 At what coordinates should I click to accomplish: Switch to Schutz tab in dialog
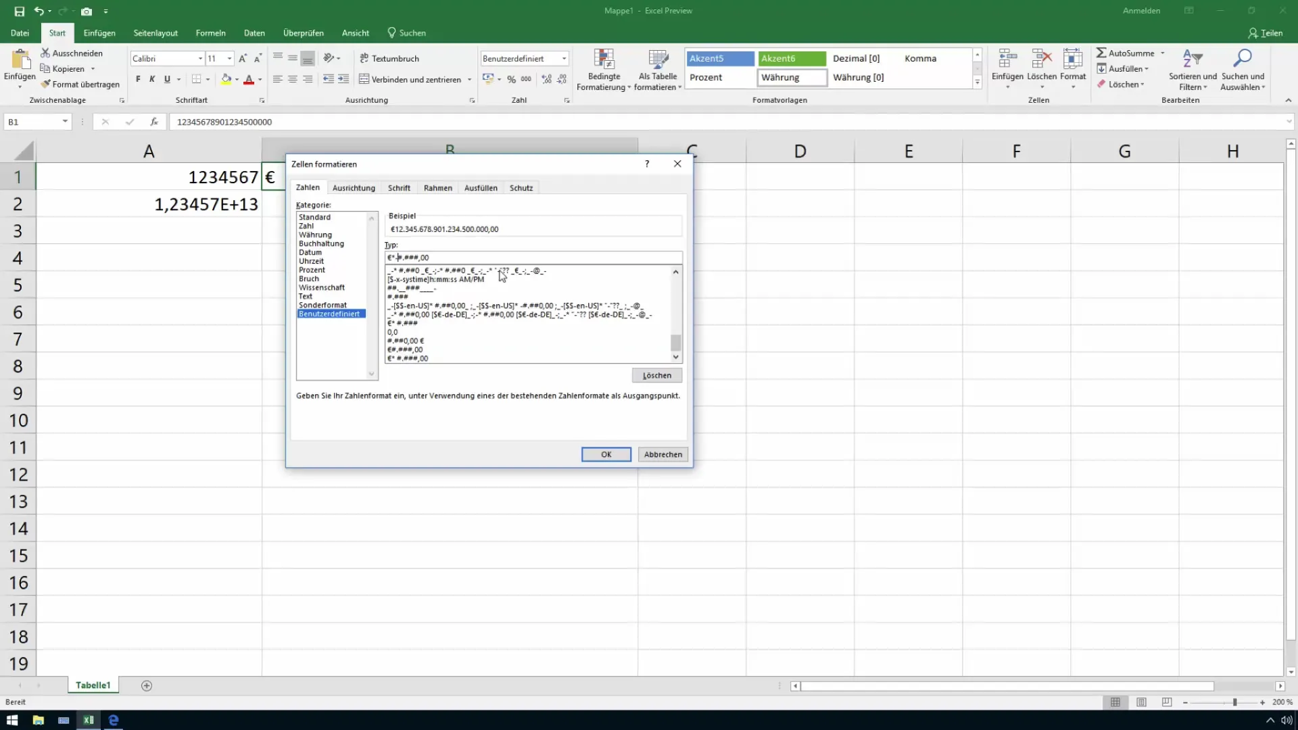521,188
